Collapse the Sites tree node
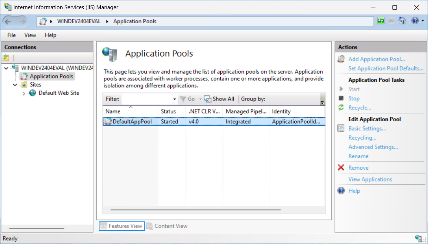428x244 pixels. [15, 85]
